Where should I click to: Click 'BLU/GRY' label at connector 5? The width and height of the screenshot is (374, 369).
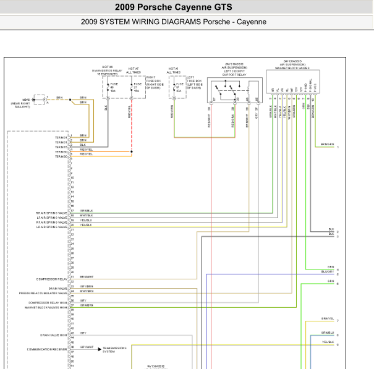(328, 272)
